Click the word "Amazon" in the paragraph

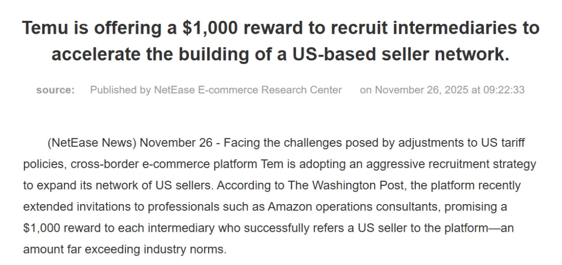[289, 207]
